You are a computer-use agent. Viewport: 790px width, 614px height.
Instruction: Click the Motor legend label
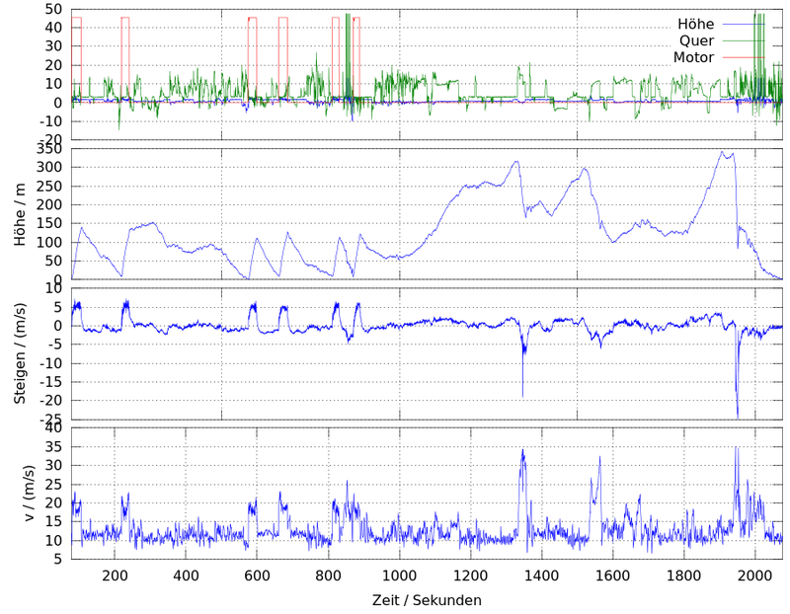tap(693, 57)
